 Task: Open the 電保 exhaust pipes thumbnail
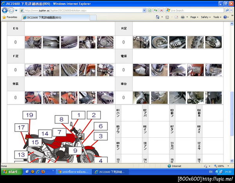tap(159, 70)
